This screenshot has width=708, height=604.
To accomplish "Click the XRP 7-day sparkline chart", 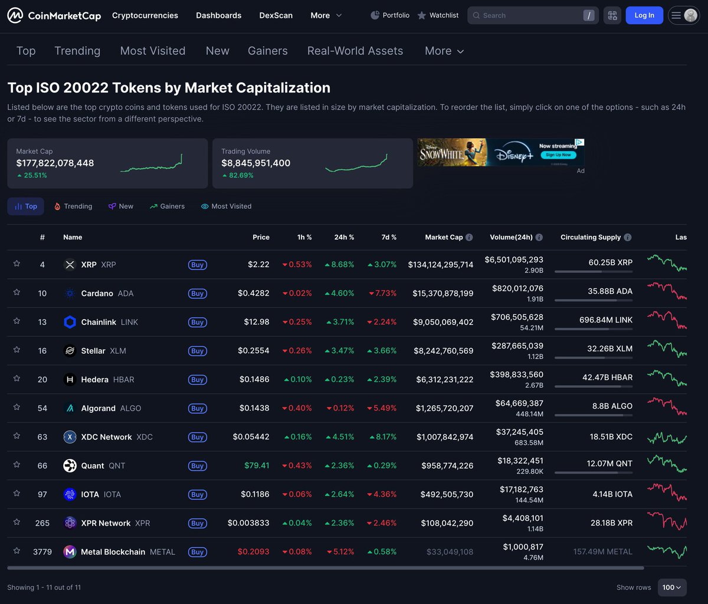I will coord(667,263).
